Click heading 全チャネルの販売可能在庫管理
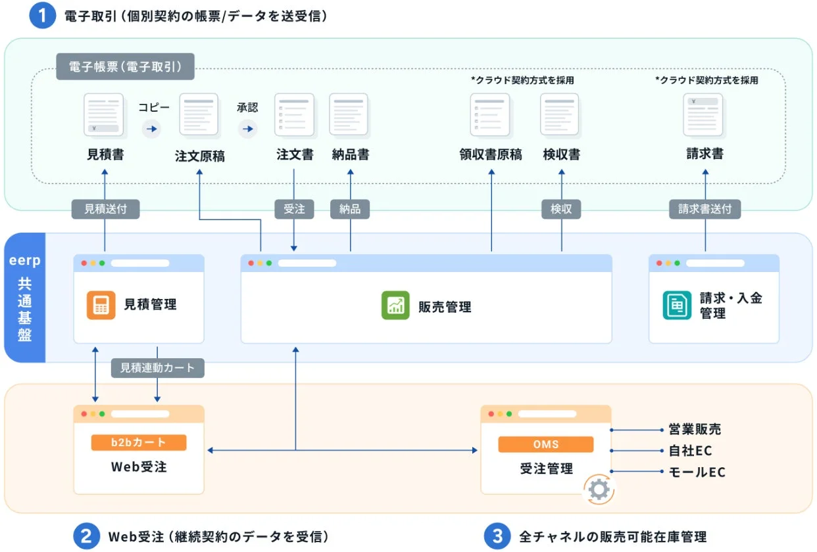The image size is (817, 552). (613, 536)
